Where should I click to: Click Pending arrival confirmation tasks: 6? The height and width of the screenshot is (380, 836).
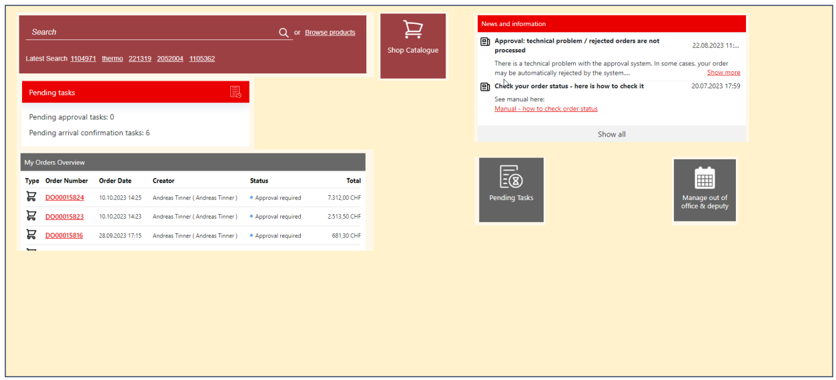tap(89, 133)
